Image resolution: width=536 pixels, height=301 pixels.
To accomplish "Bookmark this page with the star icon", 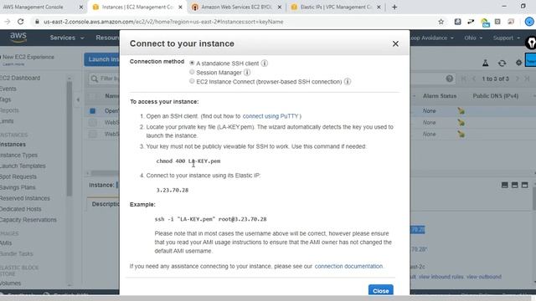I will pyautogui.click(x=441, y=22).
